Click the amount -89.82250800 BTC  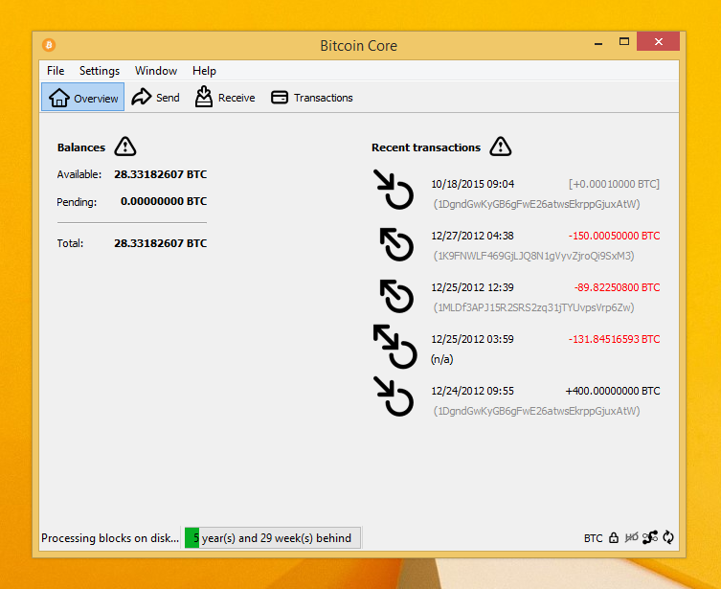617,287
